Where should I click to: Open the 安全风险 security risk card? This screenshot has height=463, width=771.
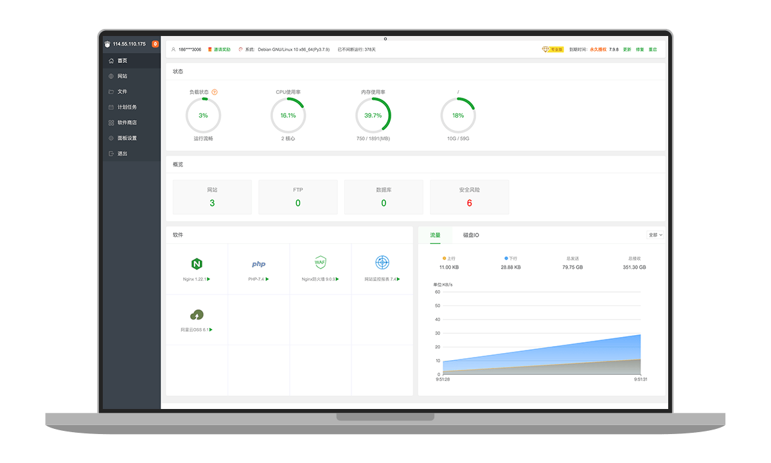click(x=470, y=197)
